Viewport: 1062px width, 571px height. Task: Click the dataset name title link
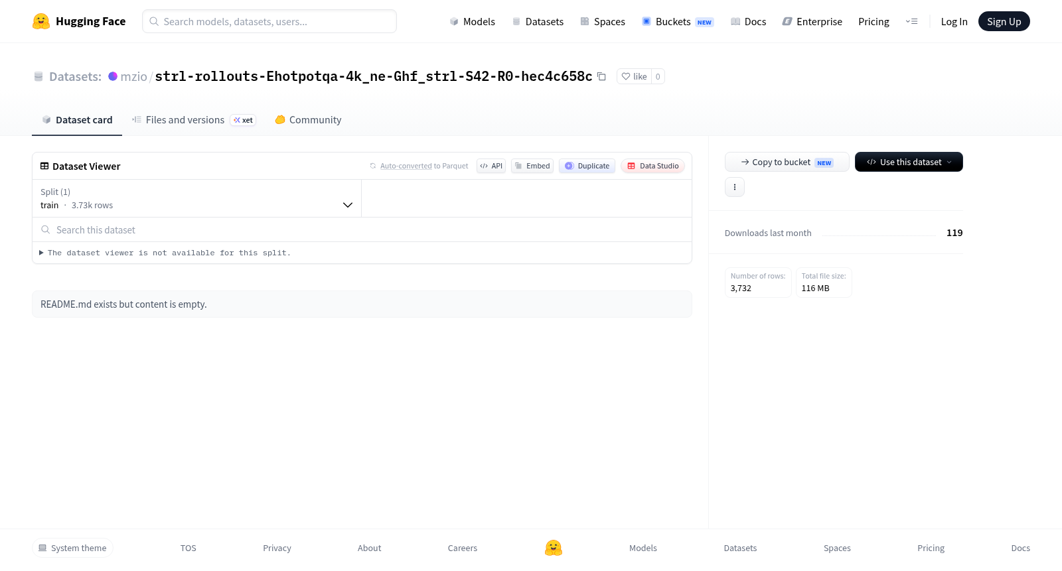click(x=374, y=76)
